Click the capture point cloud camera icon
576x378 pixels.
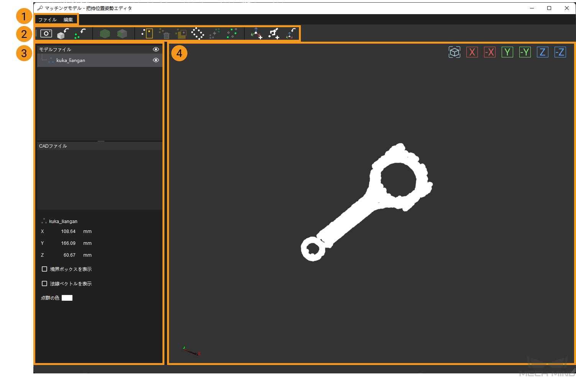(x=46, y=34)
